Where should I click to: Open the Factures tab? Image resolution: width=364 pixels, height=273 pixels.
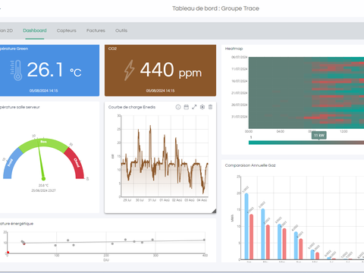96,30
